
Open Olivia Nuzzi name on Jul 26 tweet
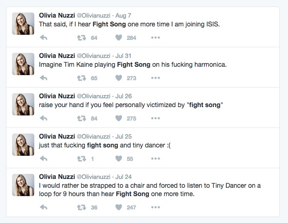click(57, 96)
